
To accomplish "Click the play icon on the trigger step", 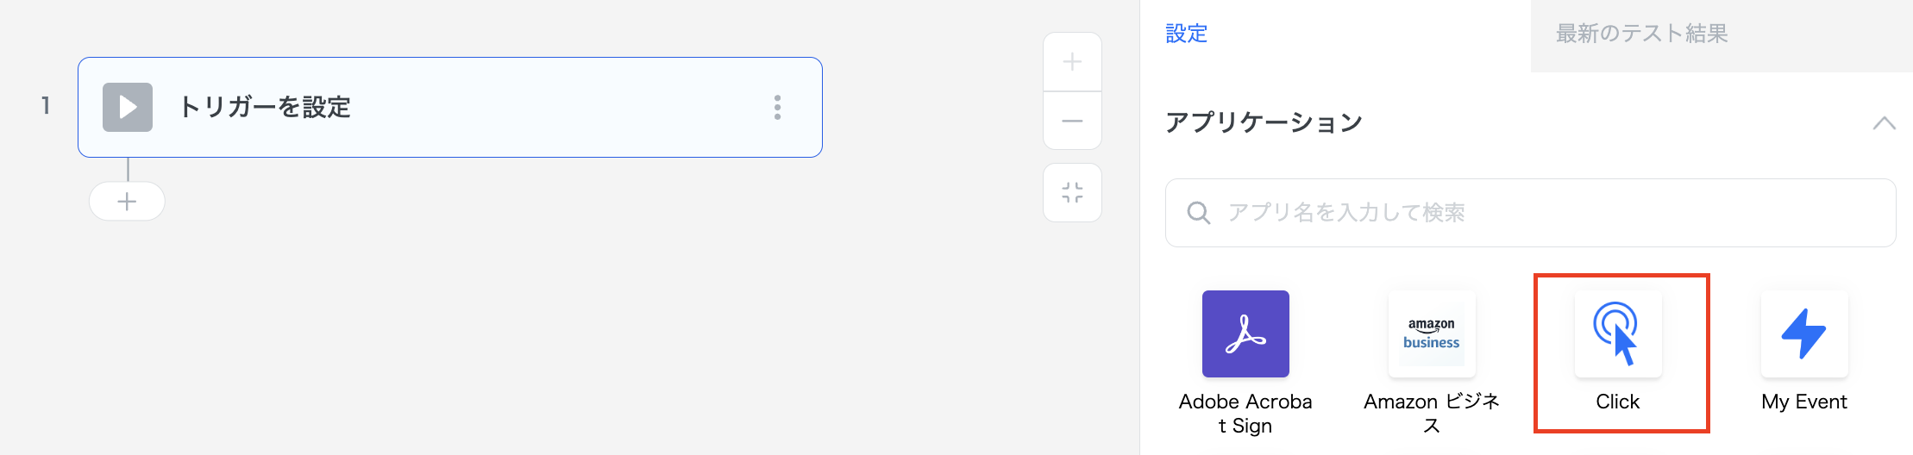I will click(128, 107).
